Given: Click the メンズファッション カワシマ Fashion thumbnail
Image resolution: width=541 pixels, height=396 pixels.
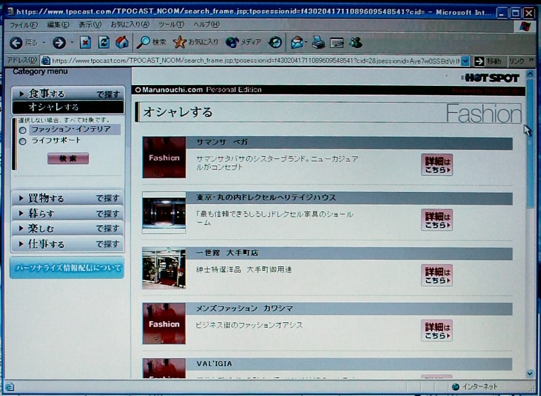Looking at the screenshot, I should 164,323.
